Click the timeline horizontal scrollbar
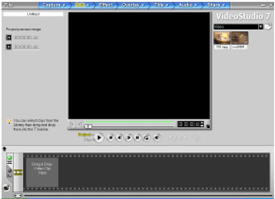This screenshot has width=275, height=199. (x=148, y=196)
